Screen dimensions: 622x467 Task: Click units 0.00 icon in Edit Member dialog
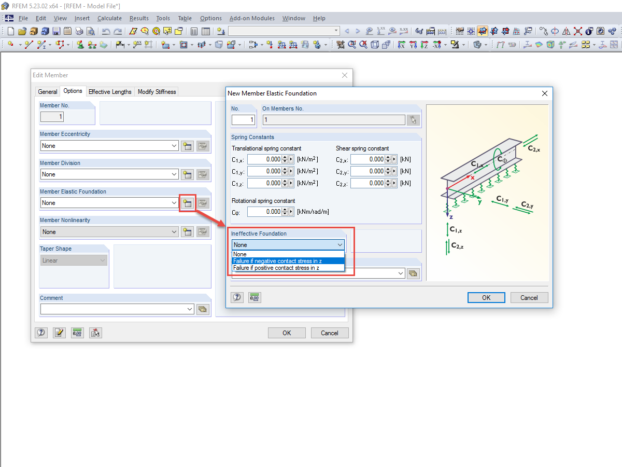(77, 333)
